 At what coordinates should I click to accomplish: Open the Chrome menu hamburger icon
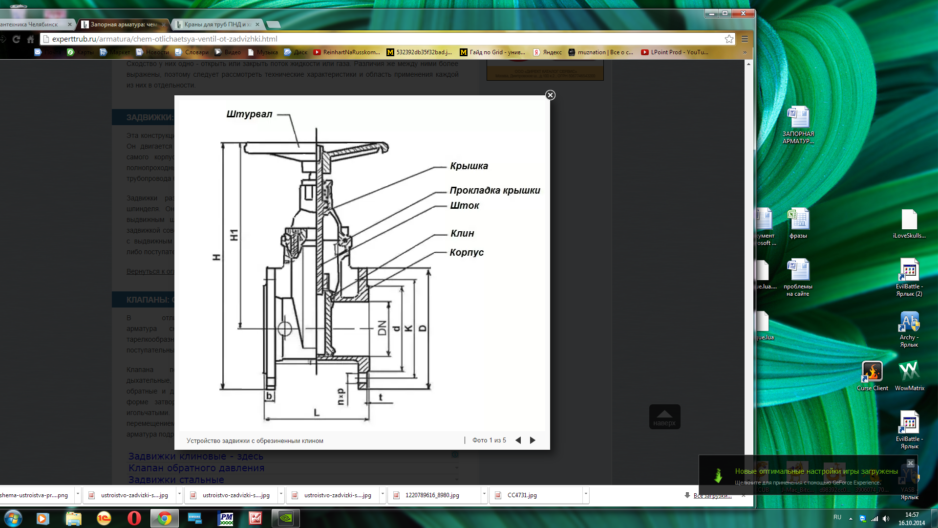pyautogui.click(x=745, y=39)
